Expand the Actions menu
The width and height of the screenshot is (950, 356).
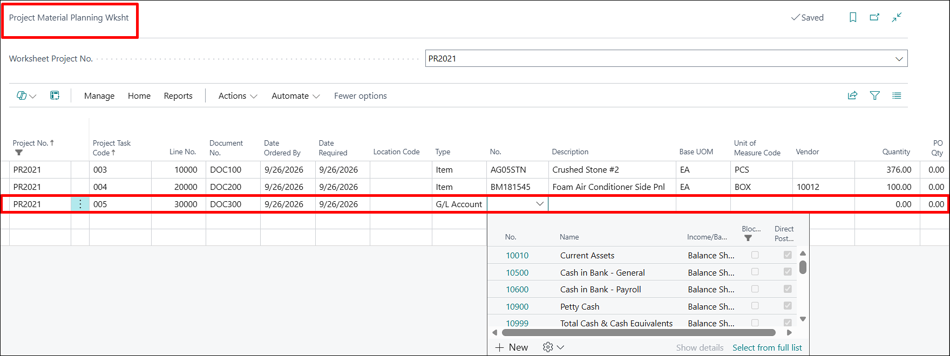tap(237, 95)
